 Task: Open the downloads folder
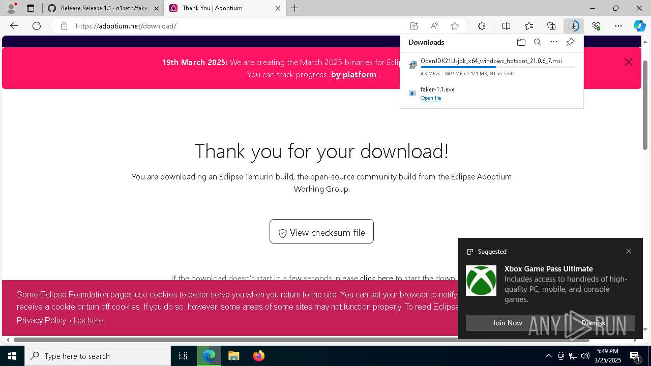(x=521, y=42)
